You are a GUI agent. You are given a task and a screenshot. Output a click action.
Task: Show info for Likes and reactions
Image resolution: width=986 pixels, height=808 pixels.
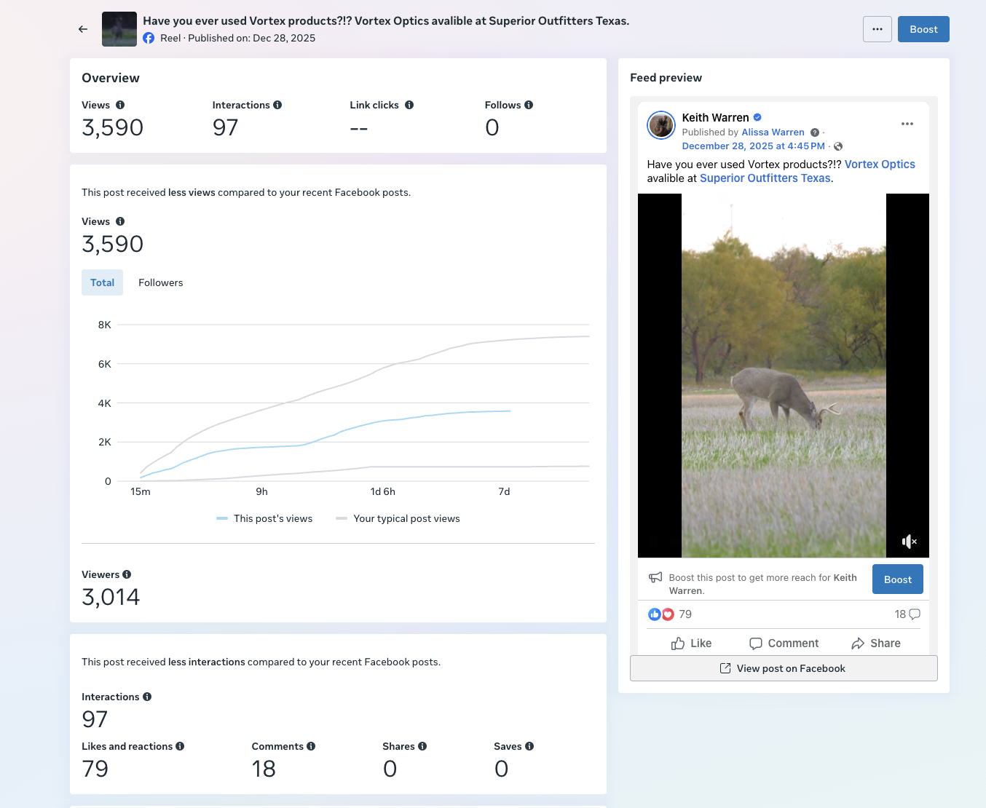click(x=180, y=746)
